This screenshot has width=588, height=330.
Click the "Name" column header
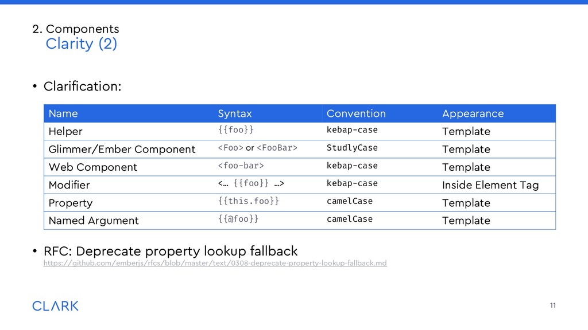pos(63,113)
